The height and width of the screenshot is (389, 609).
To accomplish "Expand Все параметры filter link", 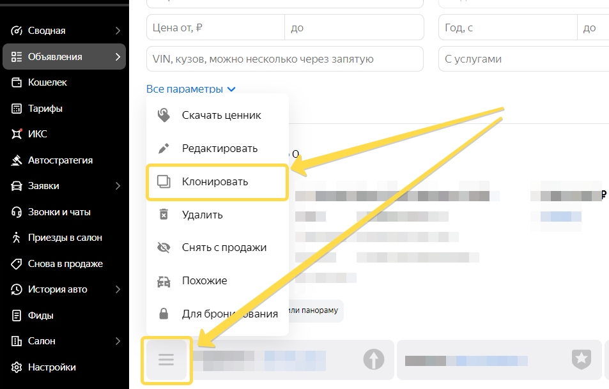I will point(190,89).
